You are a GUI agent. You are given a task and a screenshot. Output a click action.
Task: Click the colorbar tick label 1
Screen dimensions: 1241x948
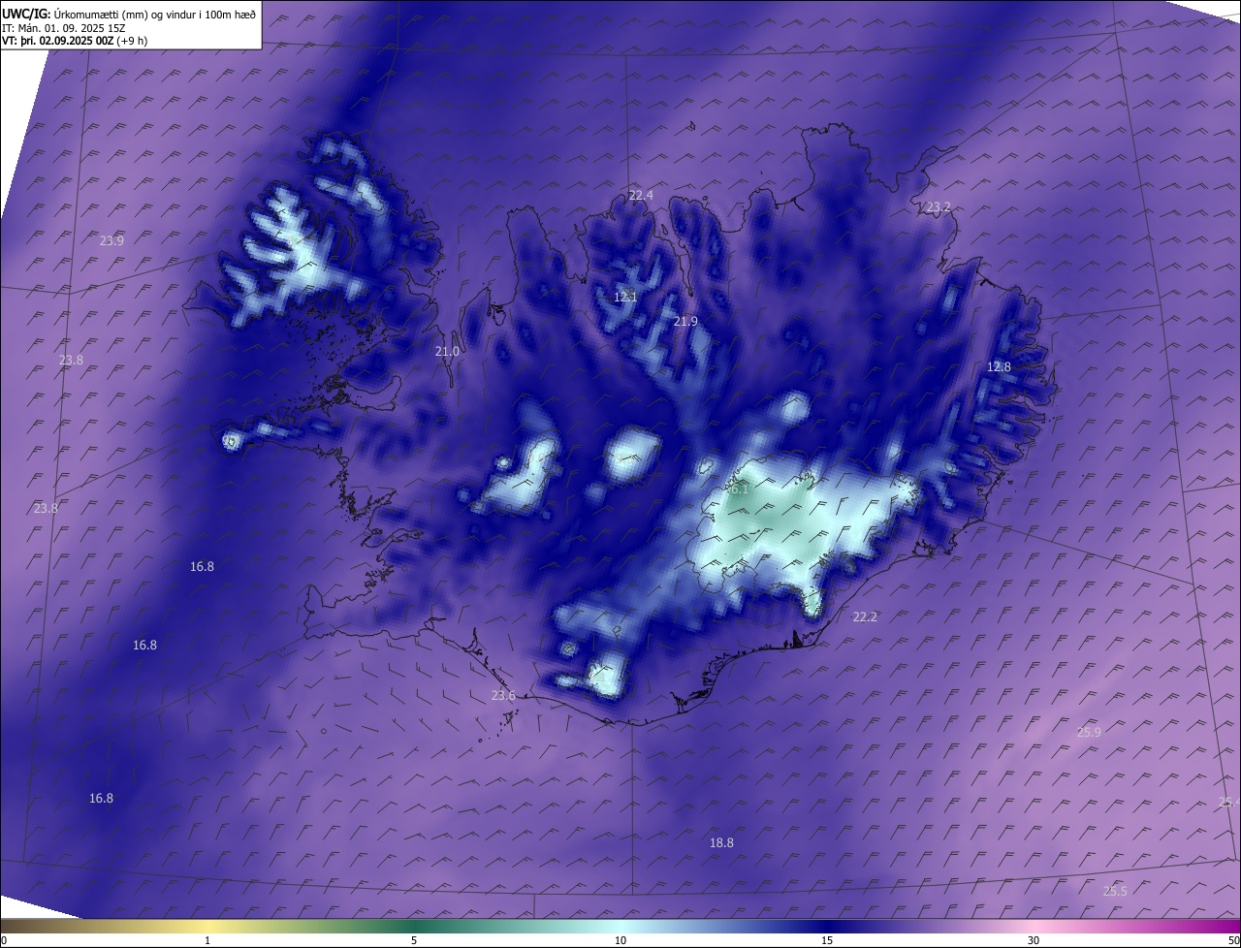207,940
